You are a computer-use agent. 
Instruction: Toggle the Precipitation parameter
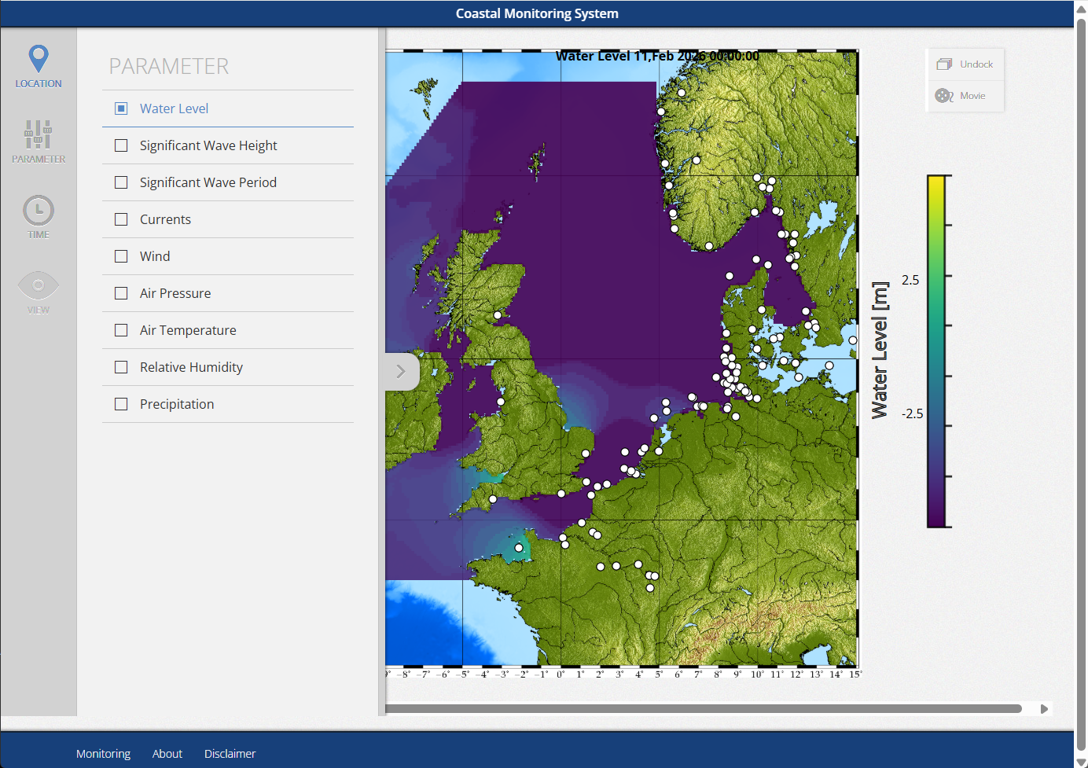[121, 403]
